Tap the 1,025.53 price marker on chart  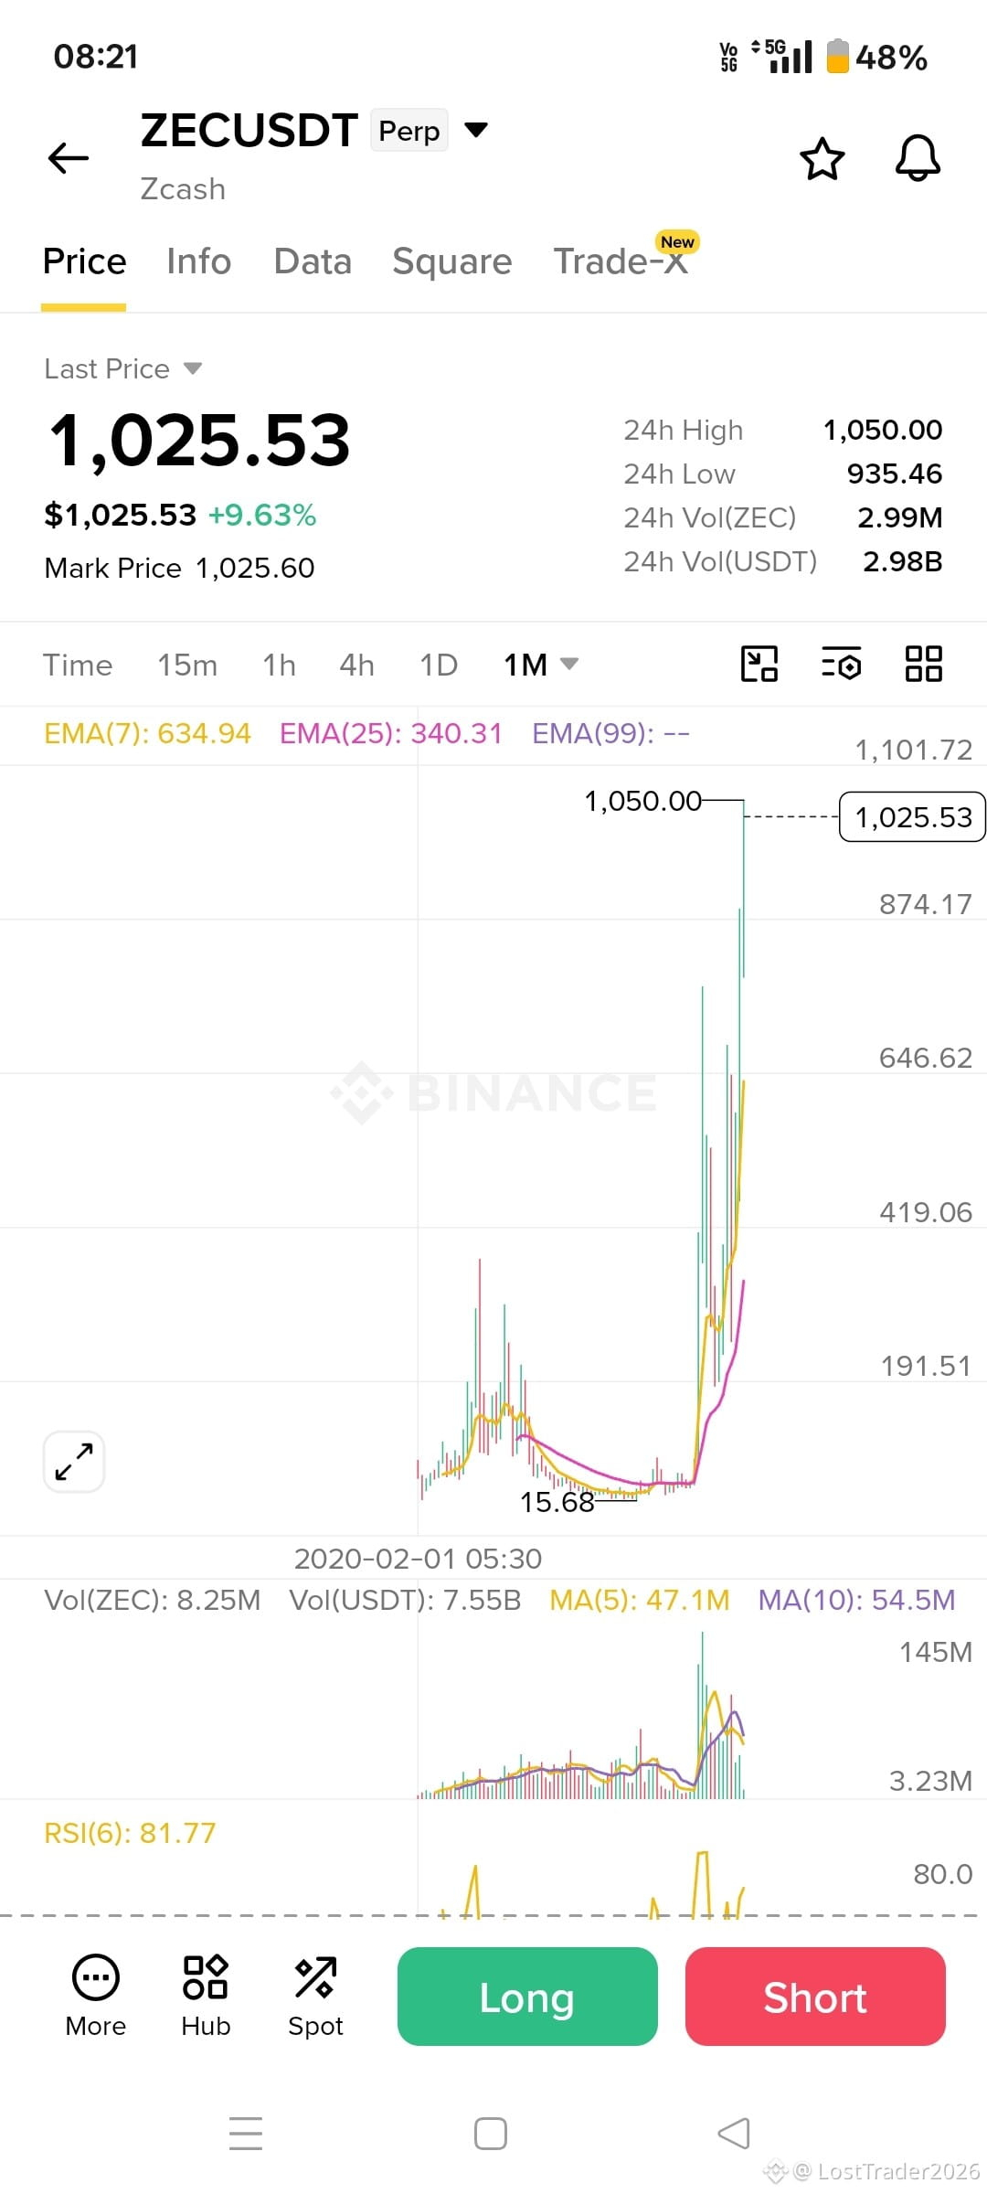[911, 817]
